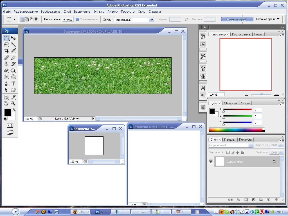The height and width of the screenshot is (216, 288).
Task: Pick the Clone Stamp tool
Action: tap(6, 64)
